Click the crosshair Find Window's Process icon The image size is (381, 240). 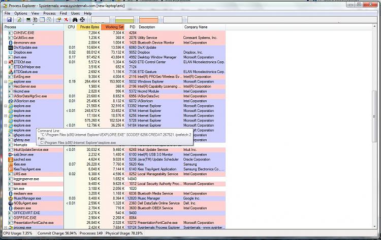(82, 20)
